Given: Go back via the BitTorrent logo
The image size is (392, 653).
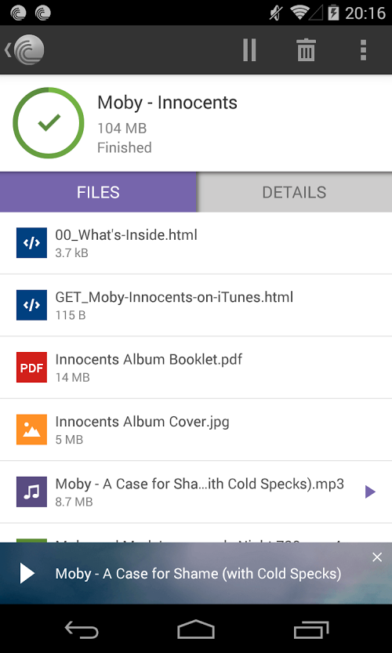Looking at the screenshot, I should click(25, 50).
